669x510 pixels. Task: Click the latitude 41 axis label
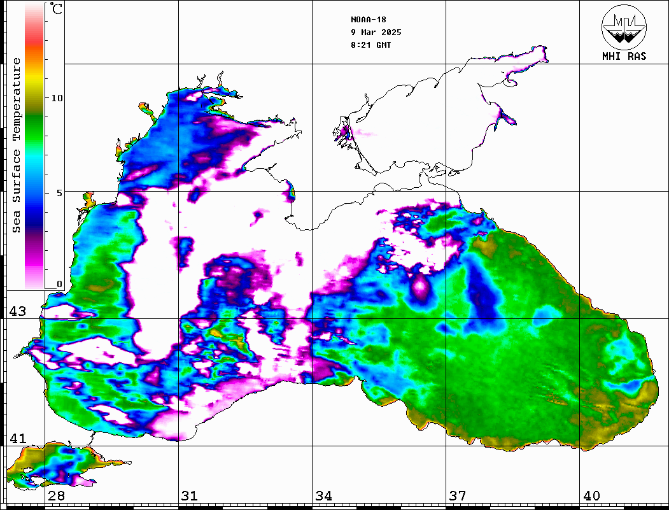(17, 439)
